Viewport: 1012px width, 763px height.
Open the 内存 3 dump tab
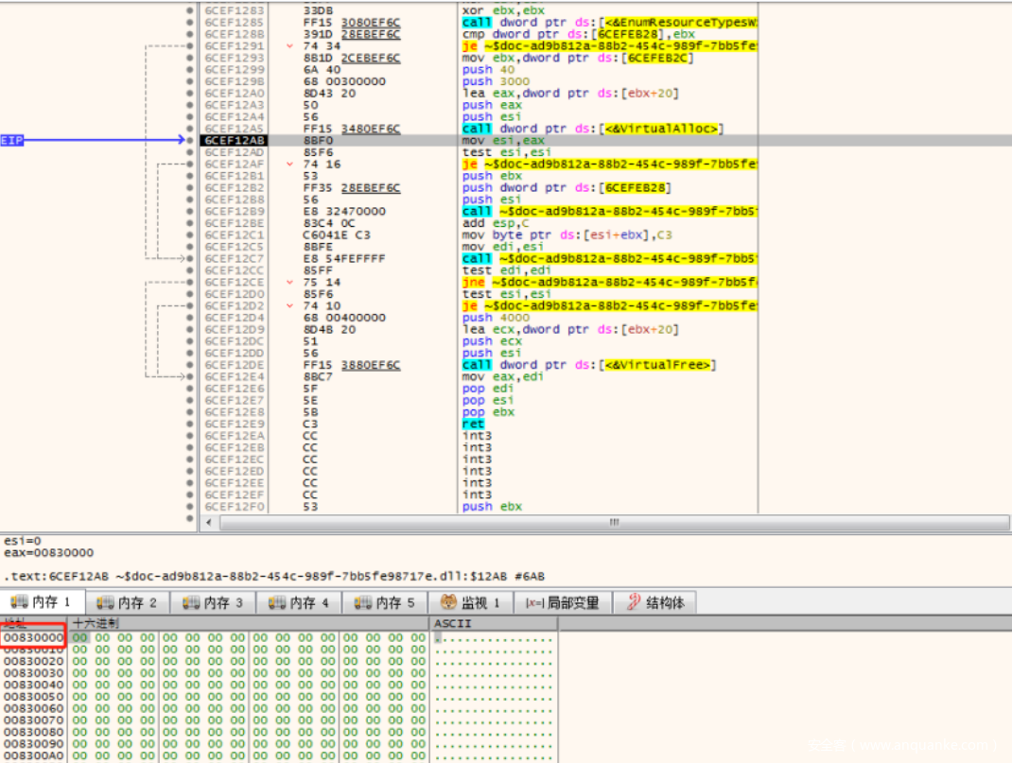214,602
